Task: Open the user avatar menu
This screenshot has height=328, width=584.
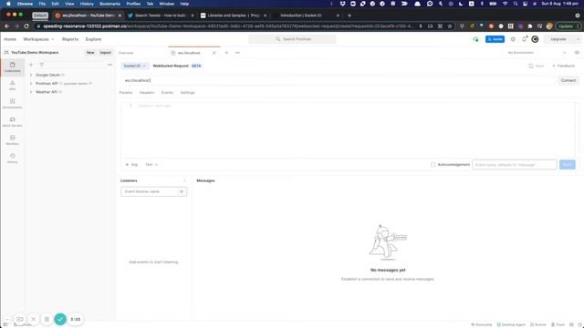Action: point(535,39)
